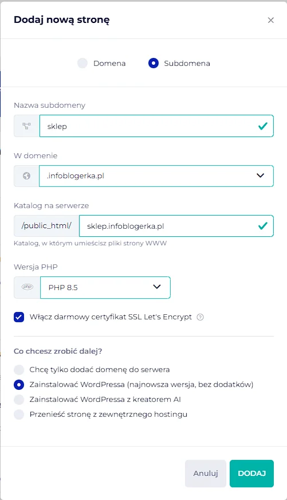
Task: Click the Nazwa subdomeny input with sklep
Action: [x=156, y=126]
